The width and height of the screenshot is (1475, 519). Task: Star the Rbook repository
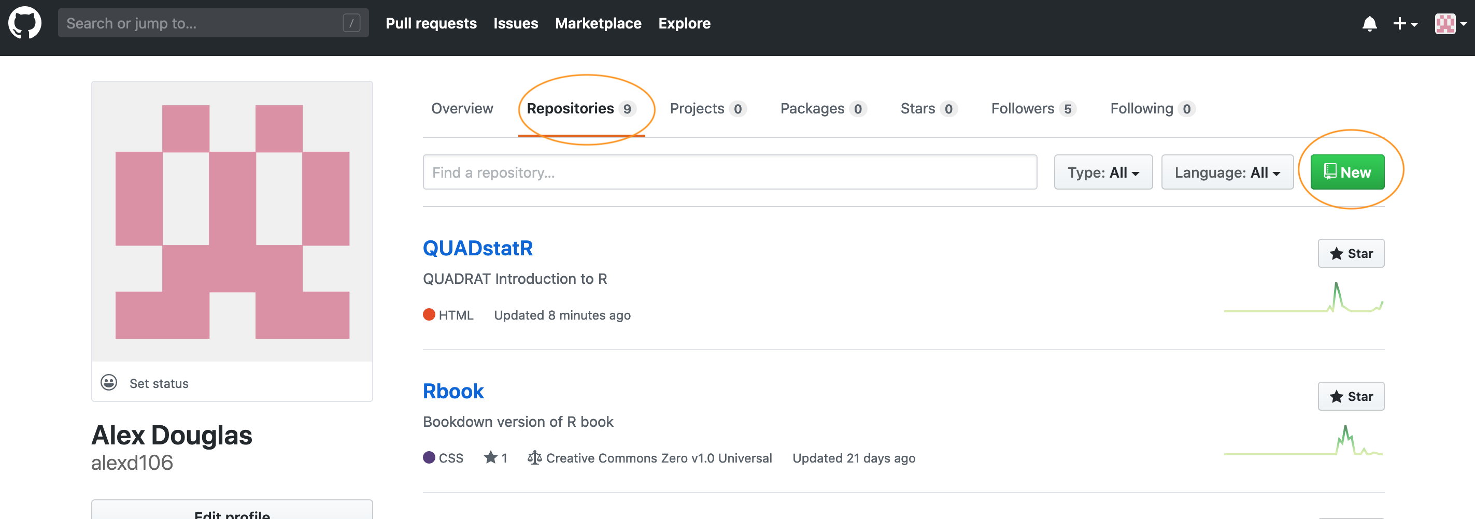pyautogui.click(x=1351, y=396)
